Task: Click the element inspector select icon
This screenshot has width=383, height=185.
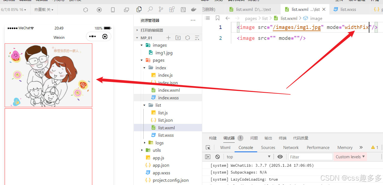Action: point(208,147)
